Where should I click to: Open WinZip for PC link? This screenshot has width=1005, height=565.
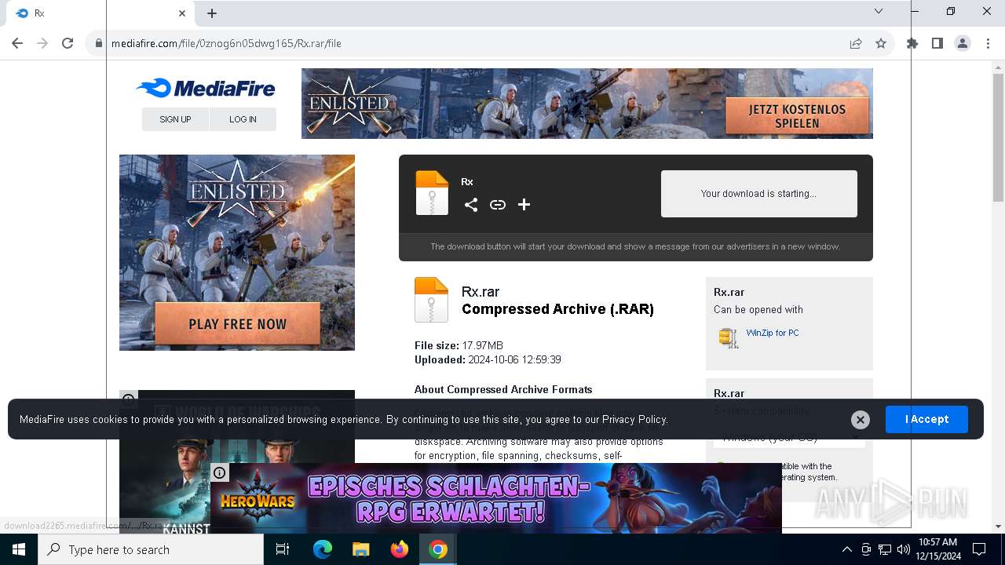[x=773, y=333]
